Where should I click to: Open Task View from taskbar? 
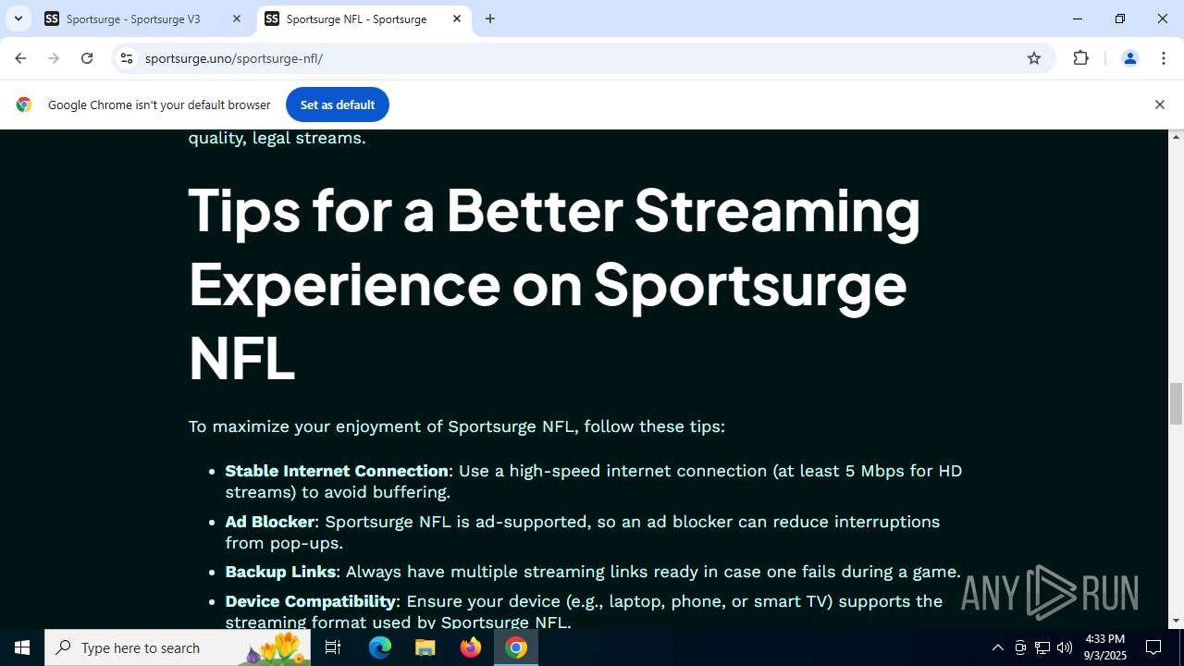coord(333,647)
